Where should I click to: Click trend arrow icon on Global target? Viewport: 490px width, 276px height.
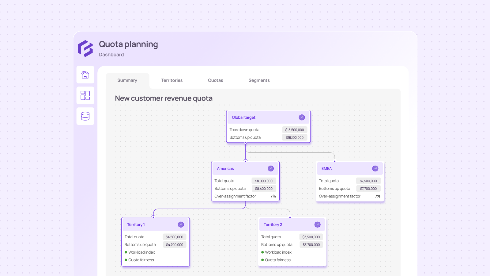[302, 117]
